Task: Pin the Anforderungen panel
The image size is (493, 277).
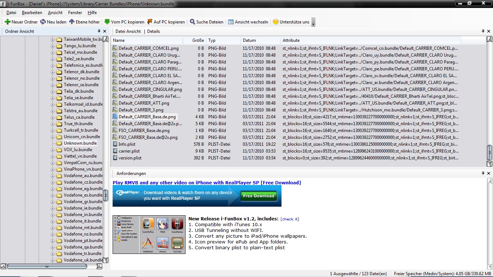Action: point(483,173)
